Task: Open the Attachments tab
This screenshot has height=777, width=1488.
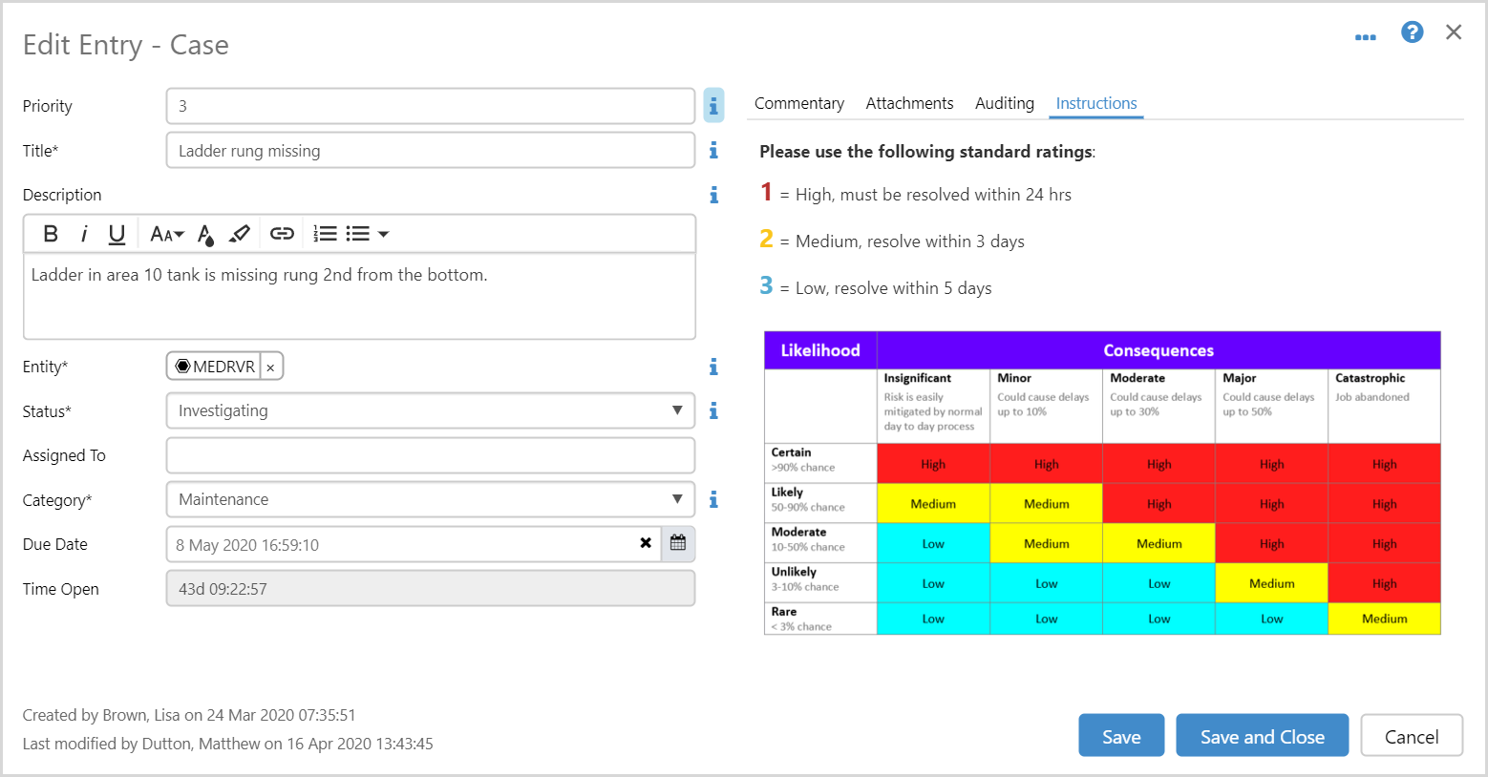Action: click(909, 103)
